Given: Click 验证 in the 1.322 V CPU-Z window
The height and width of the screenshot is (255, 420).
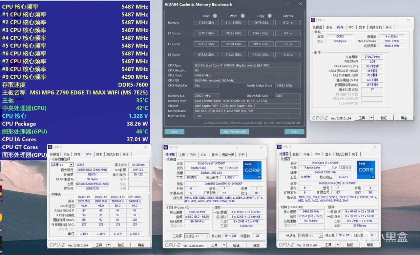Looking at the screenshot, I should (350, 245).
